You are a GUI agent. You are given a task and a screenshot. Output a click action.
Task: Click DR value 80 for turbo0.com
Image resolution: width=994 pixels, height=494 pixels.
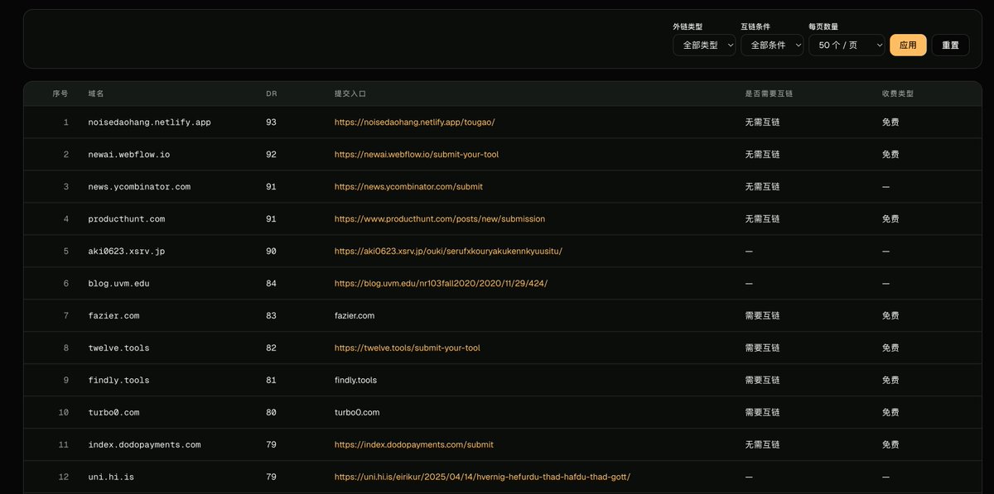[271, 413]
